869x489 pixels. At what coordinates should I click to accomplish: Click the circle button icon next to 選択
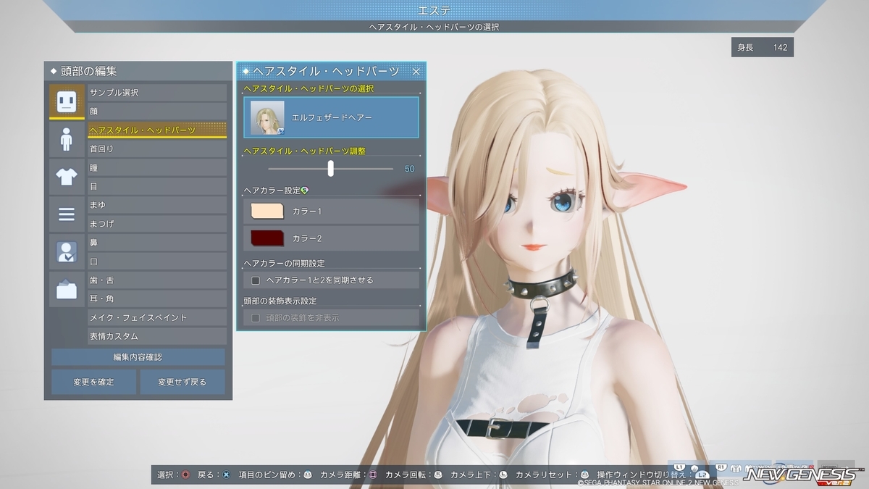point(185,475)
